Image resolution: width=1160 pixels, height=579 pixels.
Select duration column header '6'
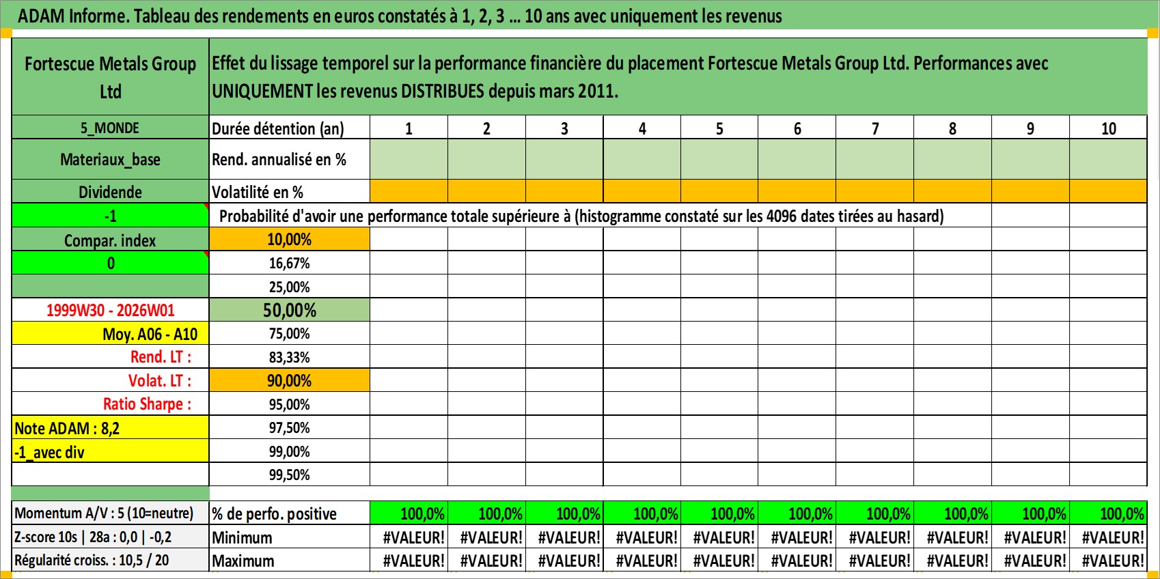797,128
